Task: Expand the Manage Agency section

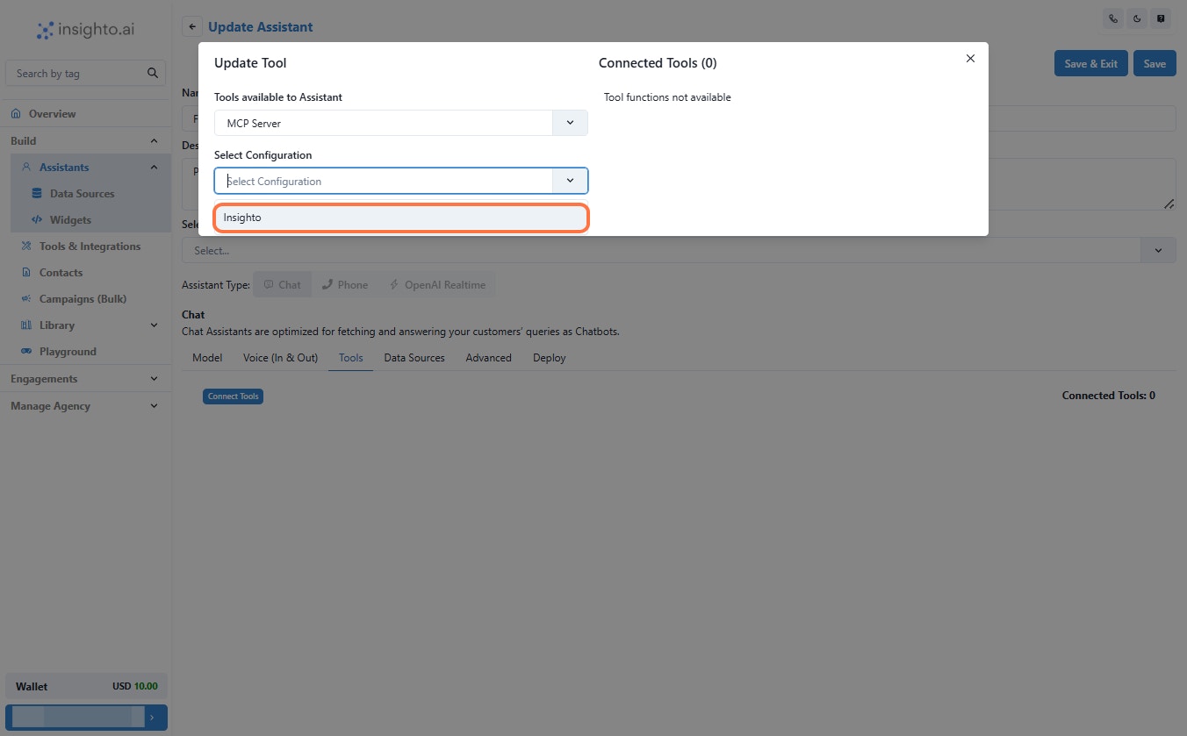Action: point(155,406)
